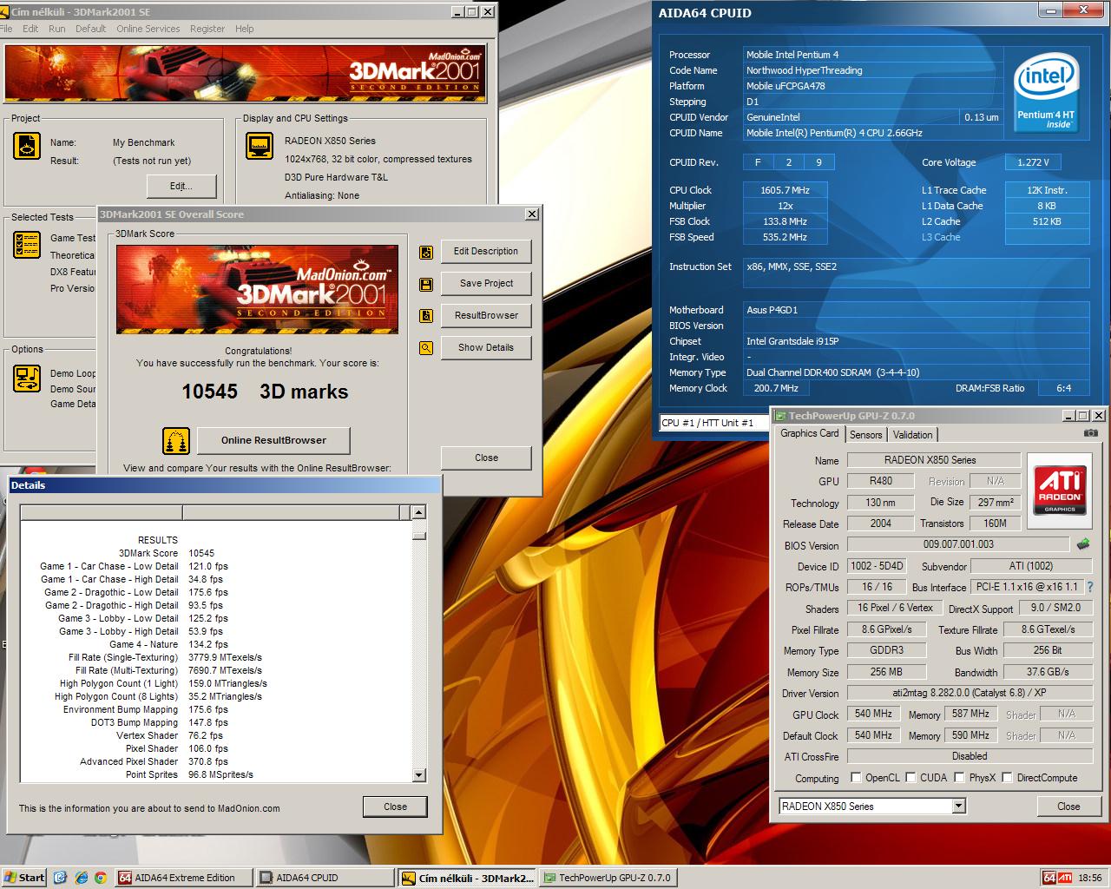Click the Details list scroll-down arrow
The image size is (1111, 889).
tap(419, 775)
